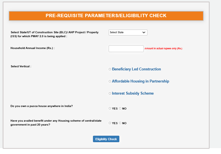Click the 'Household Annual Income (Rs.)' label
The width and height of the screenshot is (221, 154).
click(x=32, y=48)
